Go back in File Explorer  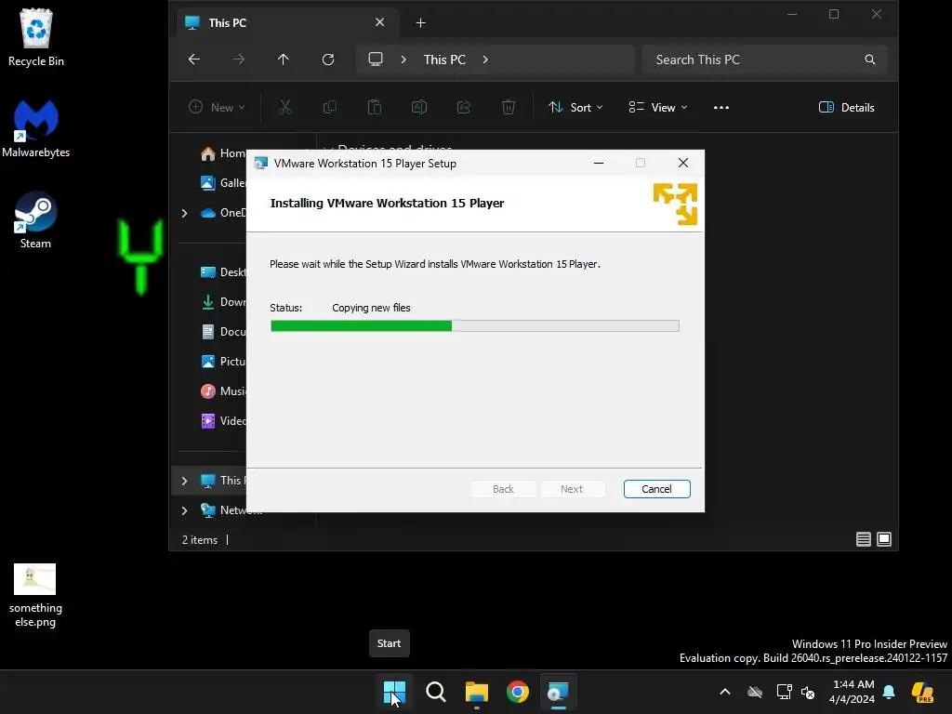coord(194,59)
